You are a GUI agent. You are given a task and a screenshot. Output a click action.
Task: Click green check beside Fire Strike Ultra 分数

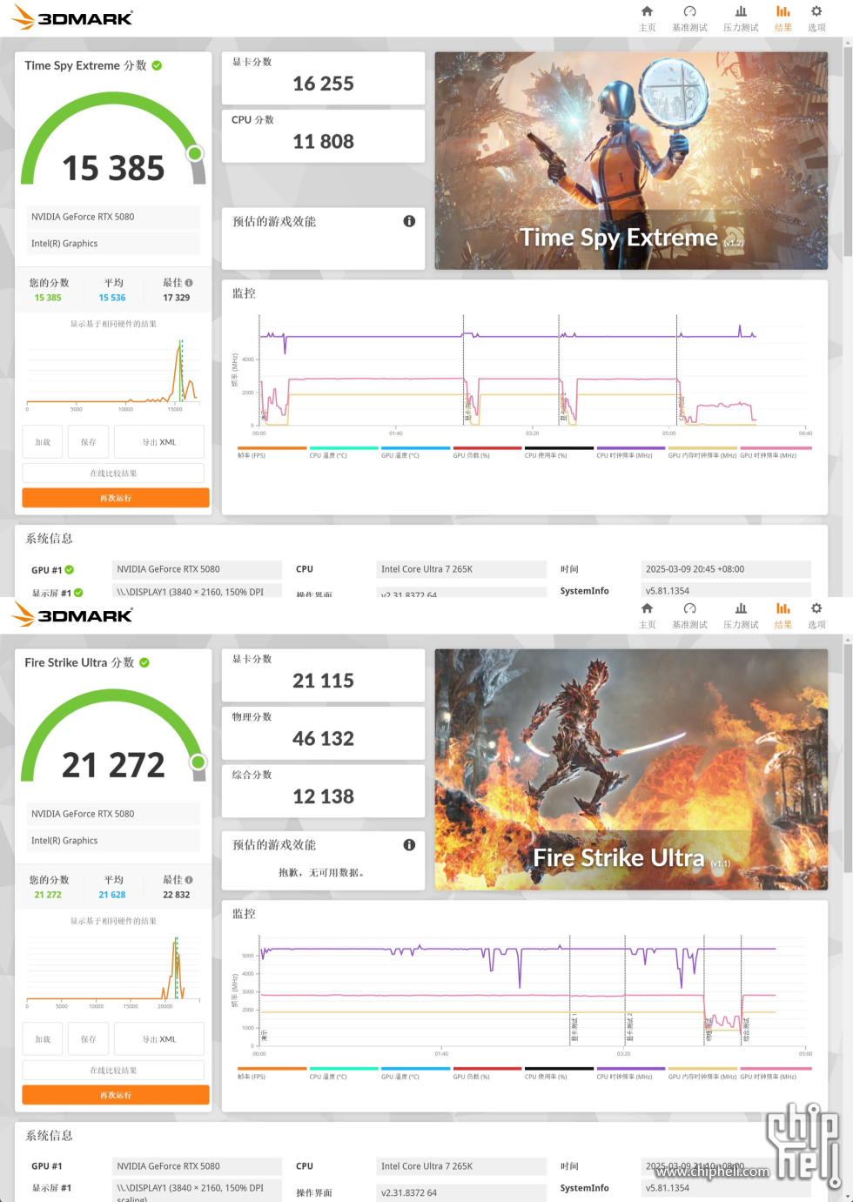[144, 662]
